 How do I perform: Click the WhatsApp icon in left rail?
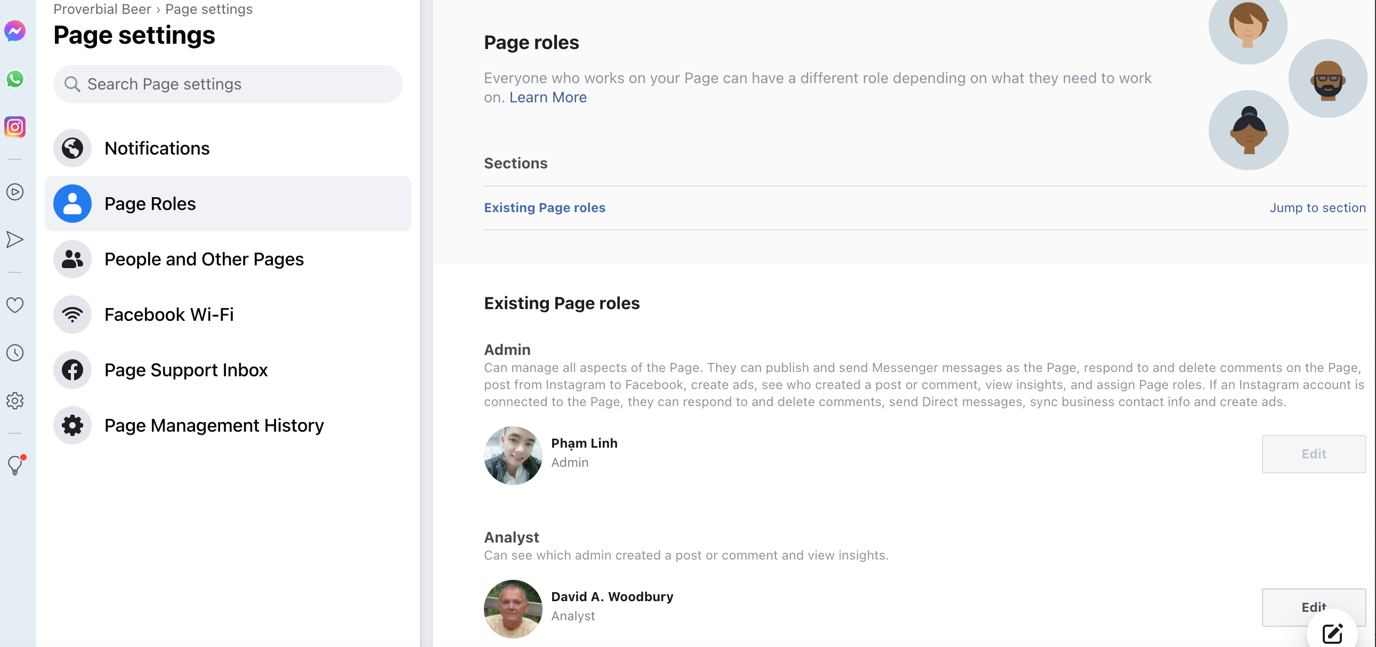(15, 79)
